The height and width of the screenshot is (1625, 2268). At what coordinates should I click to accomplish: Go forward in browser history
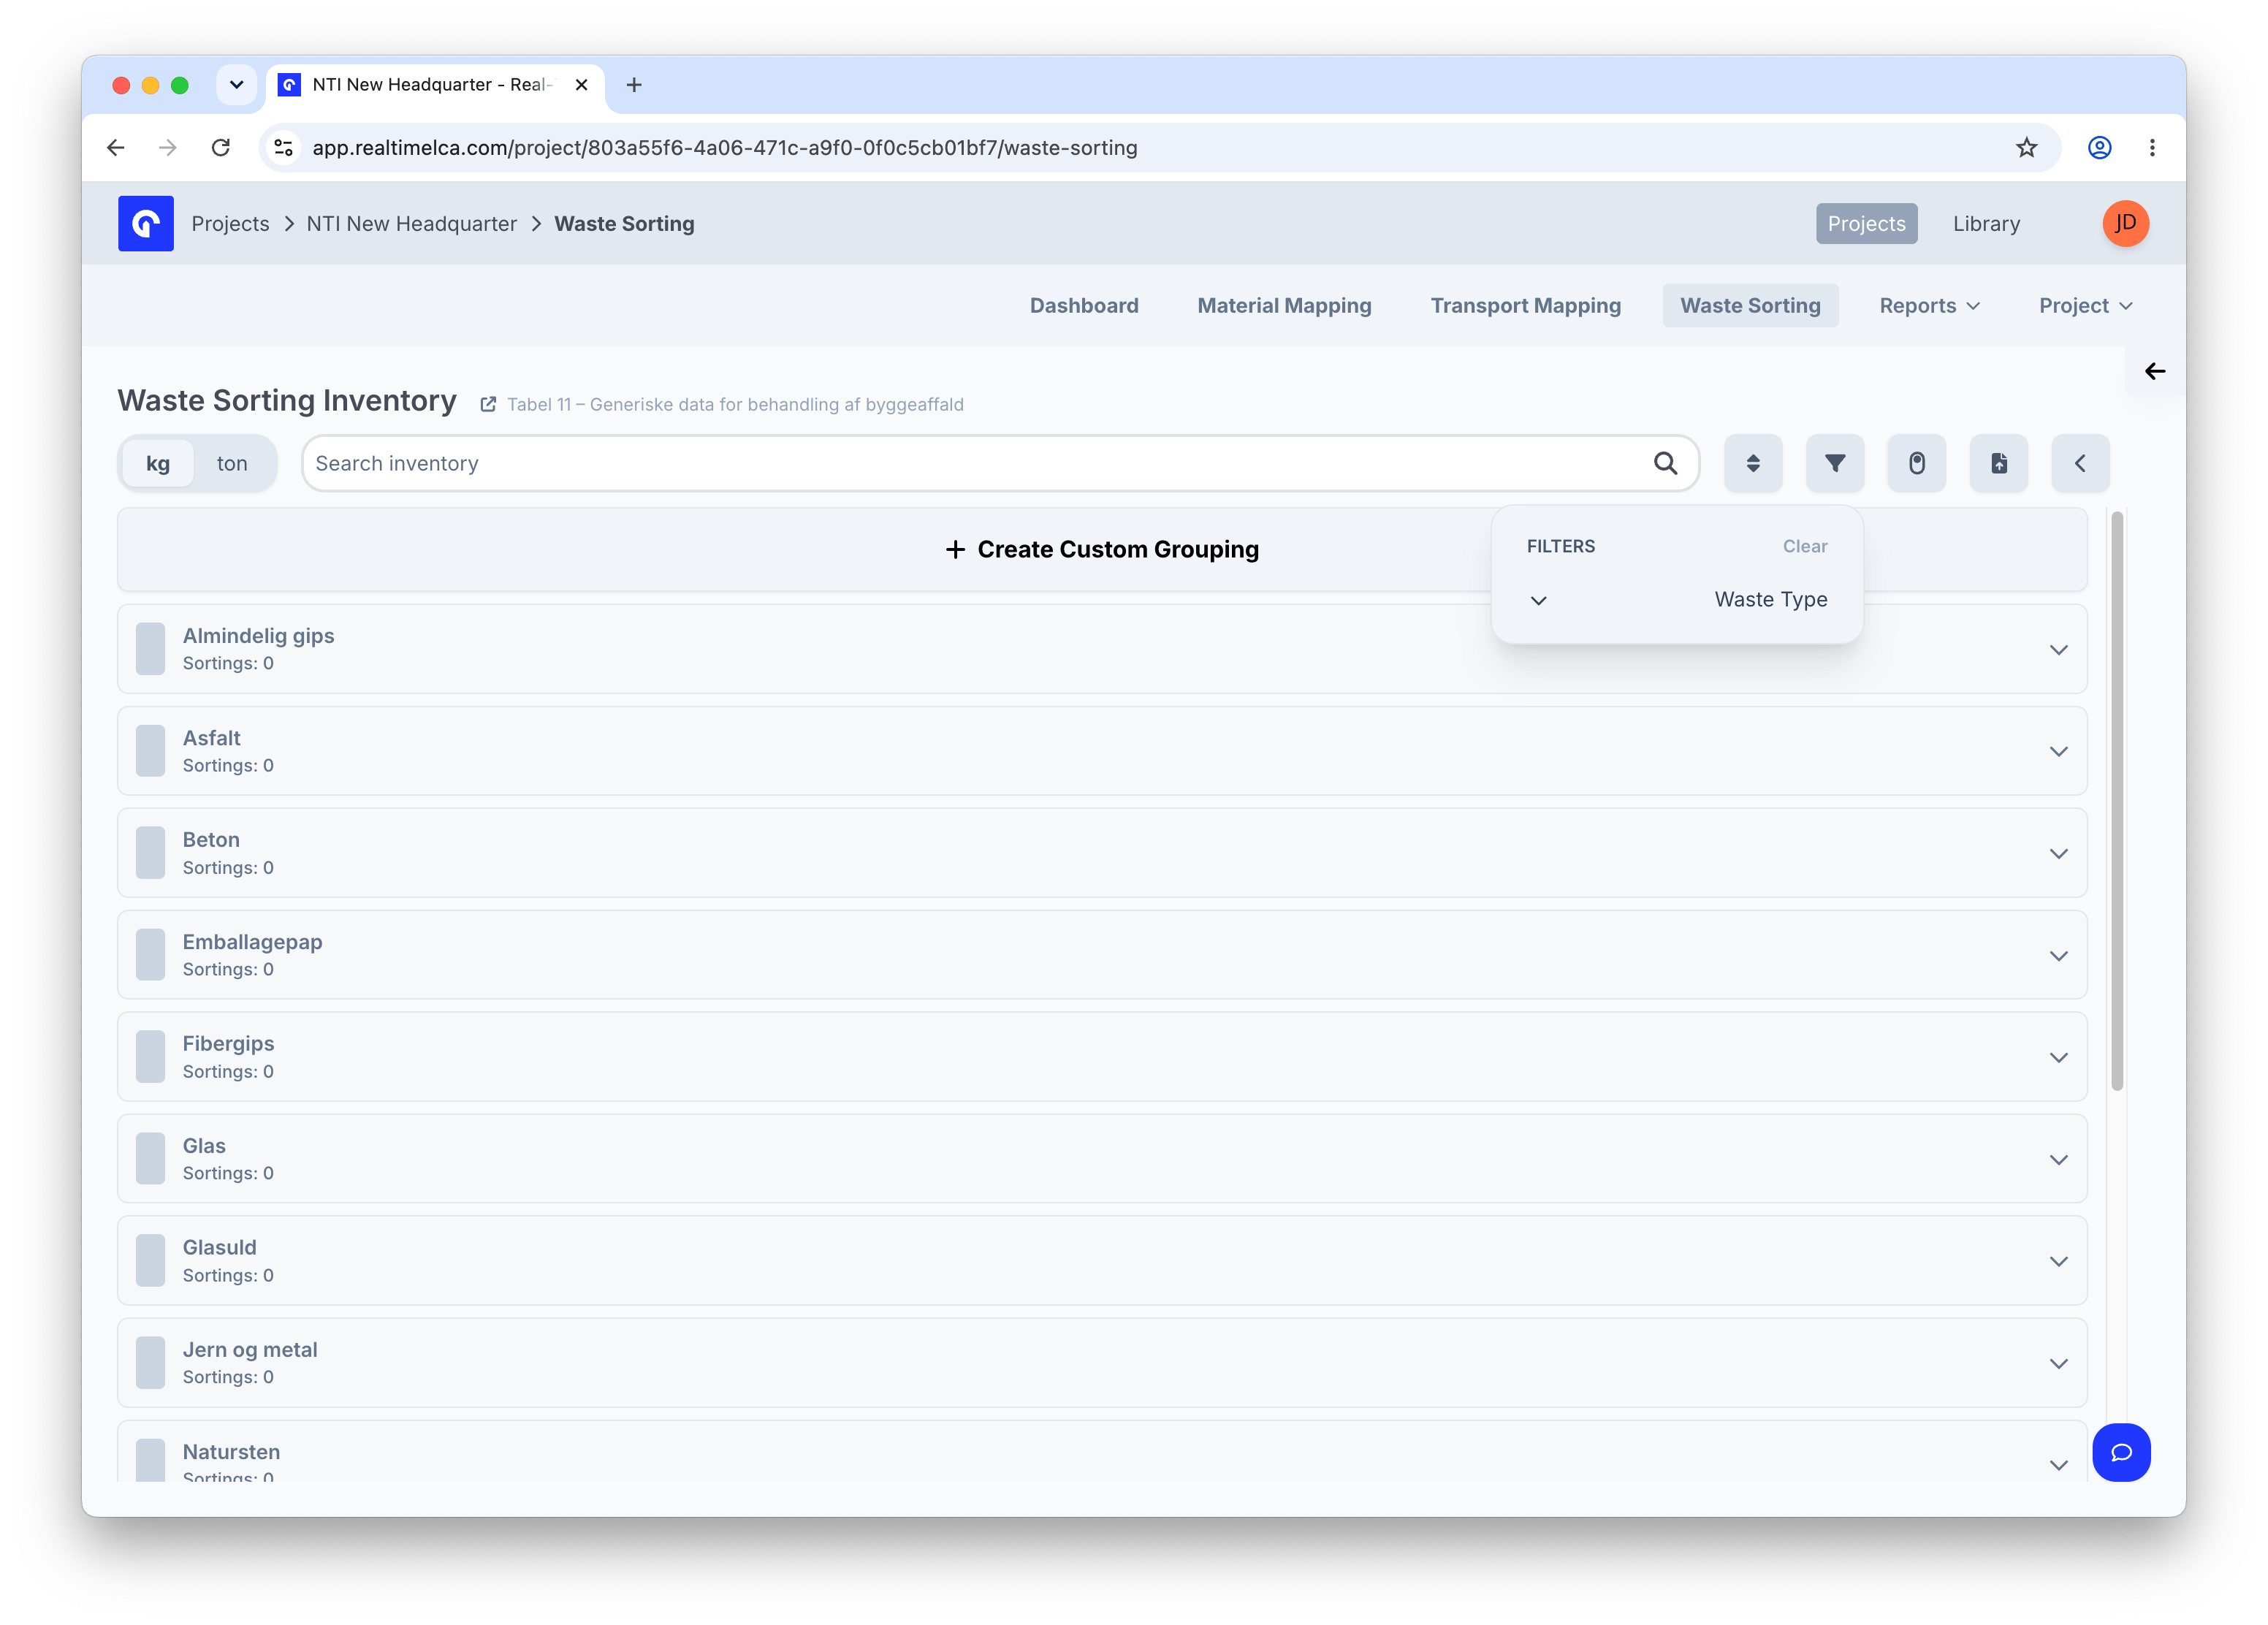(168, 147)
